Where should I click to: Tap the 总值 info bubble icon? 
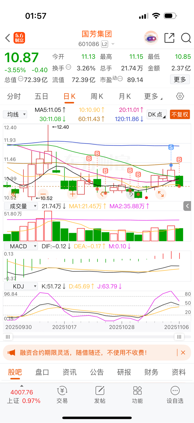coord(21,79)
